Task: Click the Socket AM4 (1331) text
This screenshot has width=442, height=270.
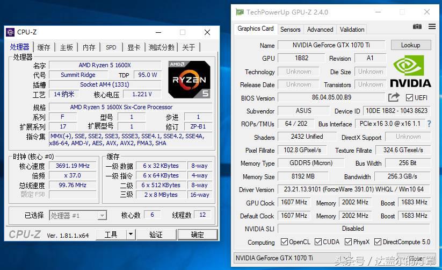Action: tap(105, 84)
